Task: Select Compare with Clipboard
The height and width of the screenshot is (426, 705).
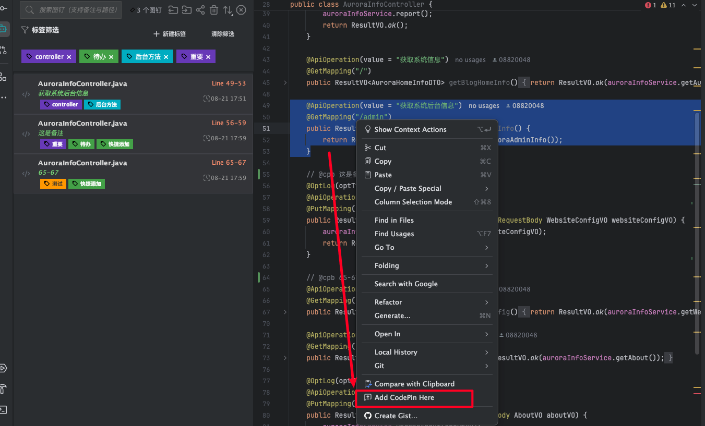Action: tap(427, 384)
